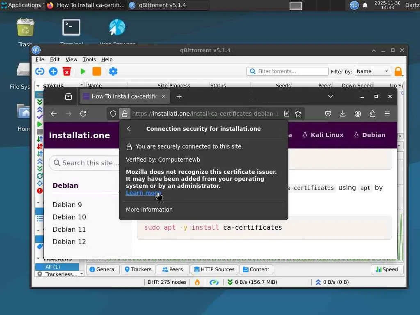Switch to the General tab

click(x=103, y=269)
